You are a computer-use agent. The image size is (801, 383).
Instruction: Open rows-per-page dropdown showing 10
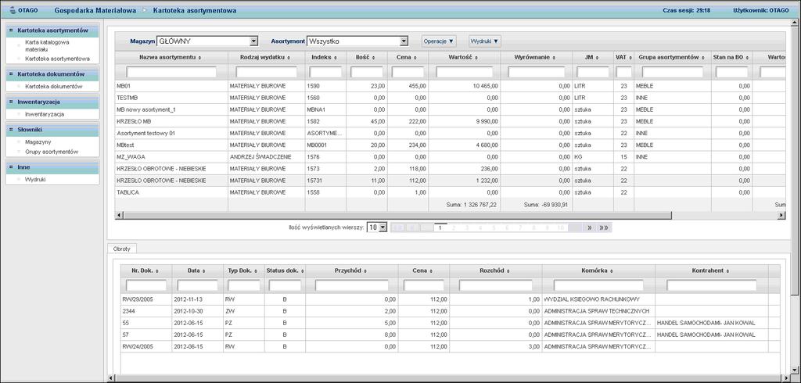tap(378, 227)
